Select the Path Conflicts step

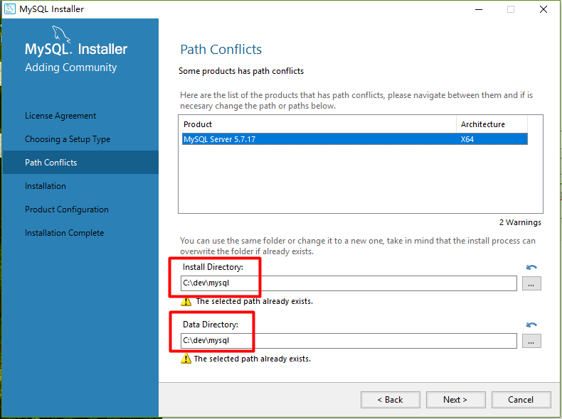[80, 163]
